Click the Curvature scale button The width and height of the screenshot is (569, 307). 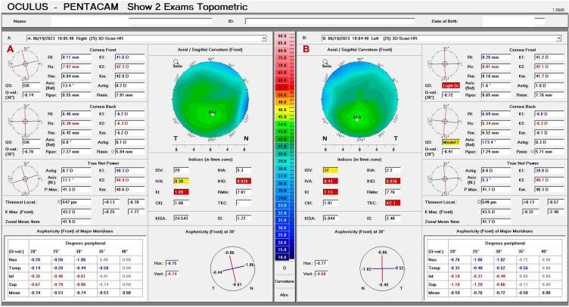[284, 281]
